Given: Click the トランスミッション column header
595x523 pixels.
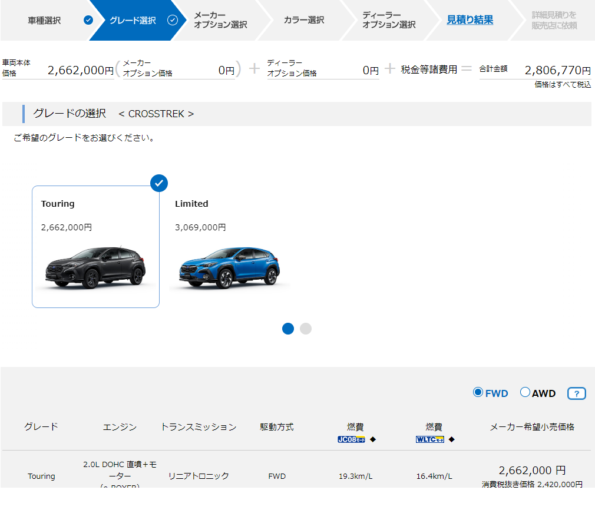Looking at the screenshot, I should (199, 426).
